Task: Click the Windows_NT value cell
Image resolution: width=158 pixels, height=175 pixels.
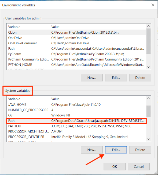Action: click(61, 115)
